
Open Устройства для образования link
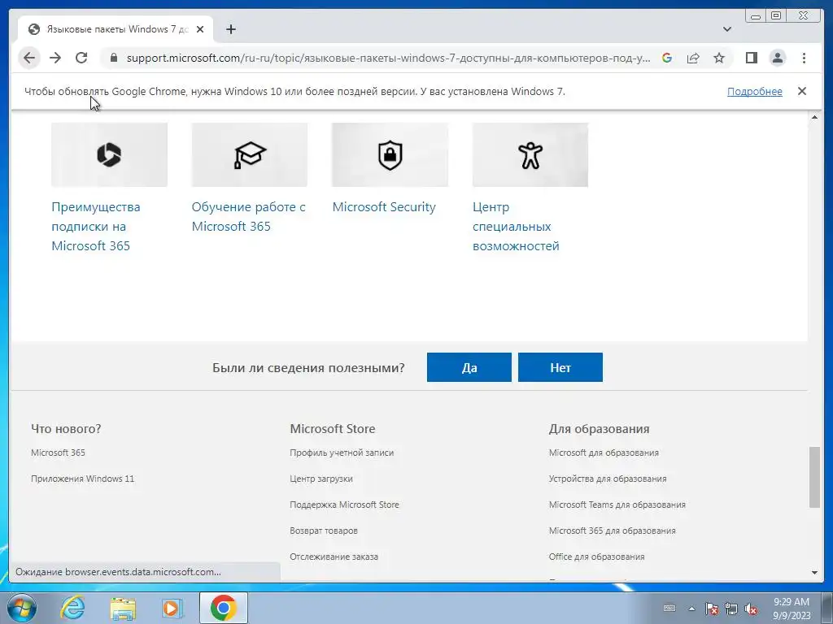point(607,479)
